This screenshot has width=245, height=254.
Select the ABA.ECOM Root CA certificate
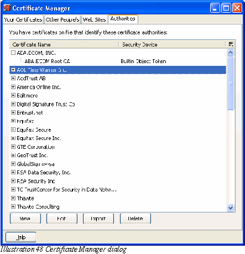(x=47, y=61)
